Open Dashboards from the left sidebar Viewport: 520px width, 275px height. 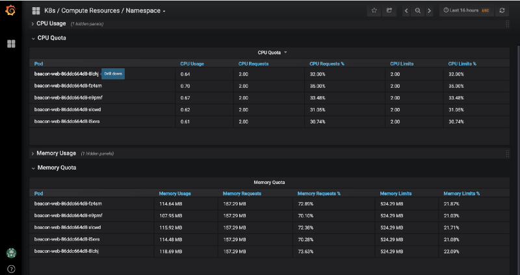[10, 44]
